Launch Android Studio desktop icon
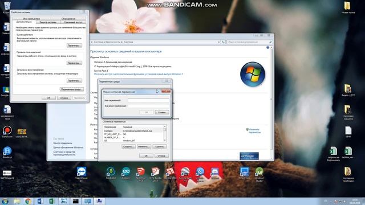The width and height of the screenshot is (365, 205). (259, 174)
